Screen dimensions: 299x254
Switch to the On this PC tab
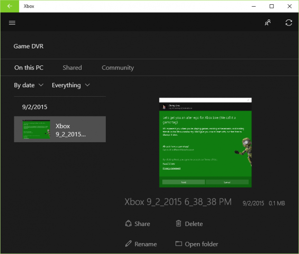pos(29,68)
